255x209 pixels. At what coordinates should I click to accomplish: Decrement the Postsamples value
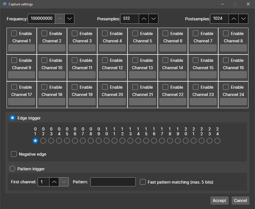(x=243, y=19)
